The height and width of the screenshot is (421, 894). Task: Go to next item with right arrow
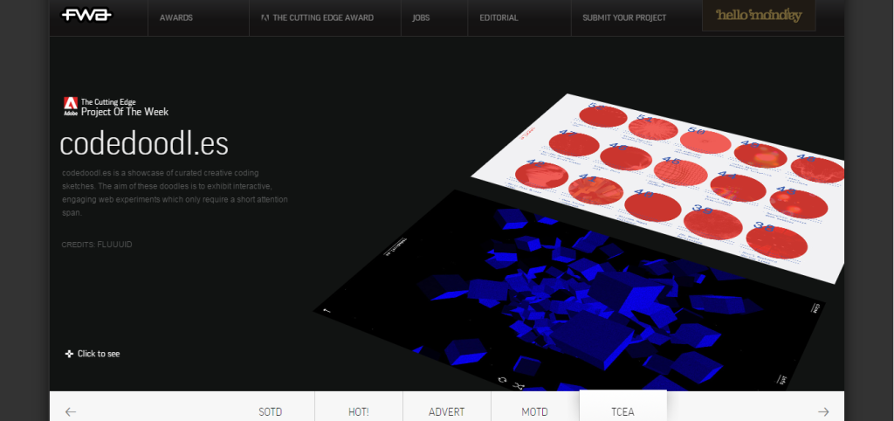pos(822,411)
